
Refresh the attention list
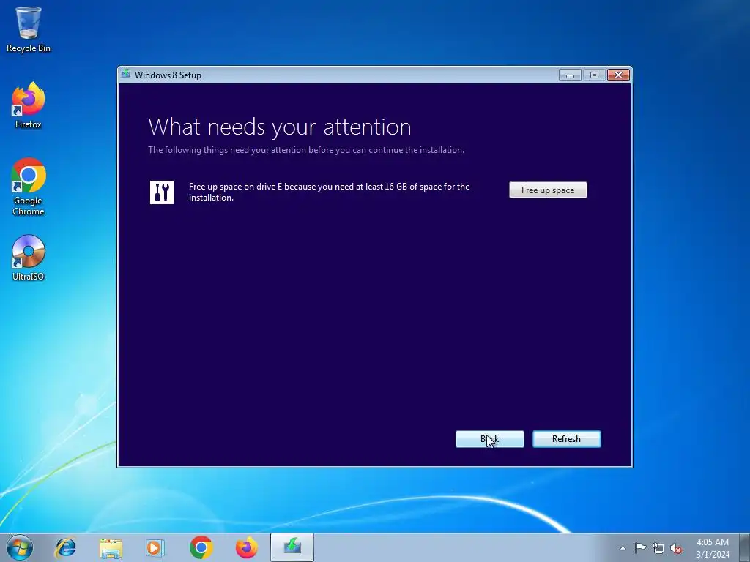click(x=566, y=439)
